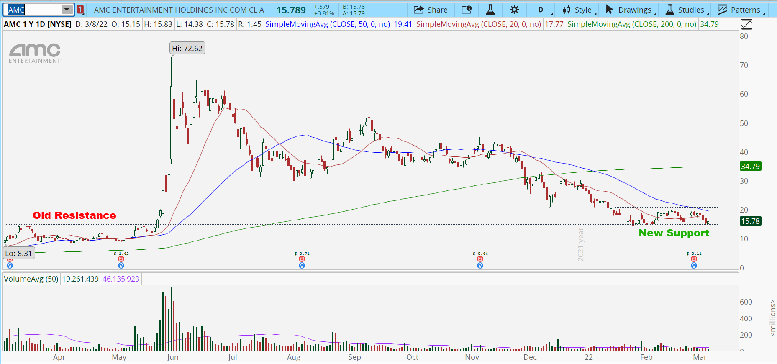Click the flask Edit Studies icon
The image size is (777, 364).
click(490, 10)
